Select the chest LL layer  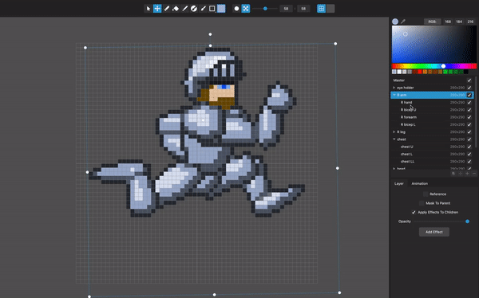point(432,162)
